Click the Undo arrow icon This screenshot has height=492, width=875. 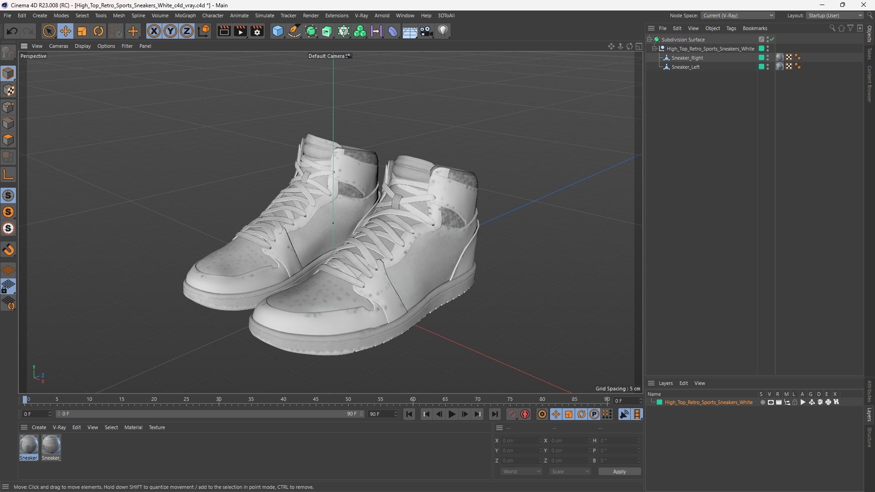pos(12,31)
